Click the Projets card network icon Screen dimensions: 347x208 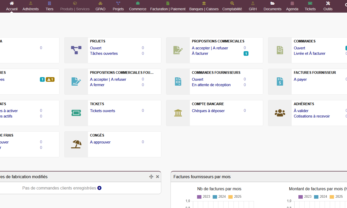[x=76, y=50]
